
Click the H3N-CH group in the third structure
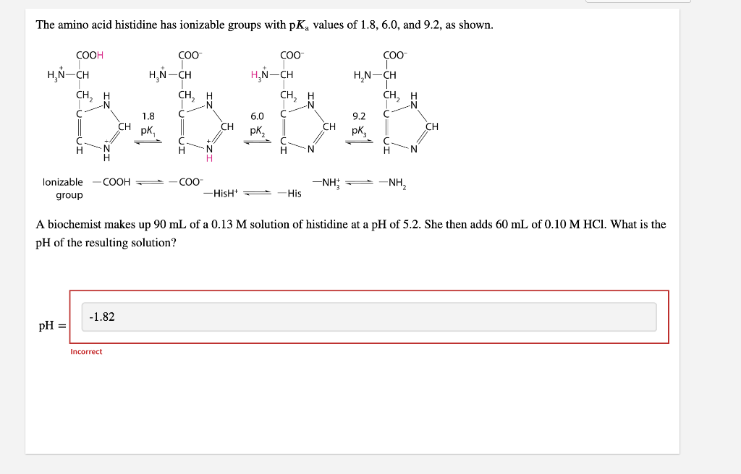[x=268, y=73]
